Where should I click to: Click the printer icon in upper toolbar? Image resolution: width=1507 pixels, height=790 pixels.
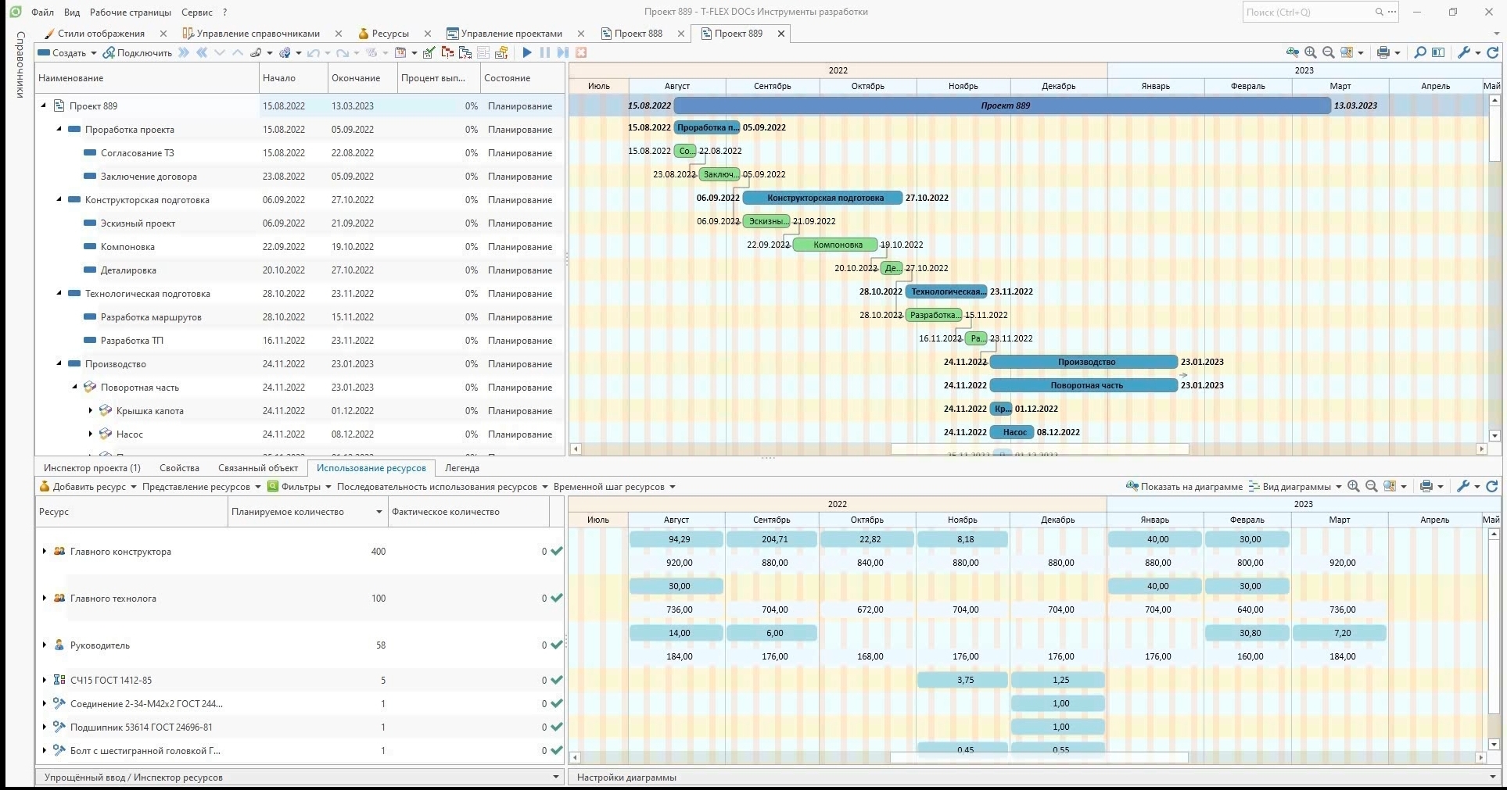(x=1383, y=53)
